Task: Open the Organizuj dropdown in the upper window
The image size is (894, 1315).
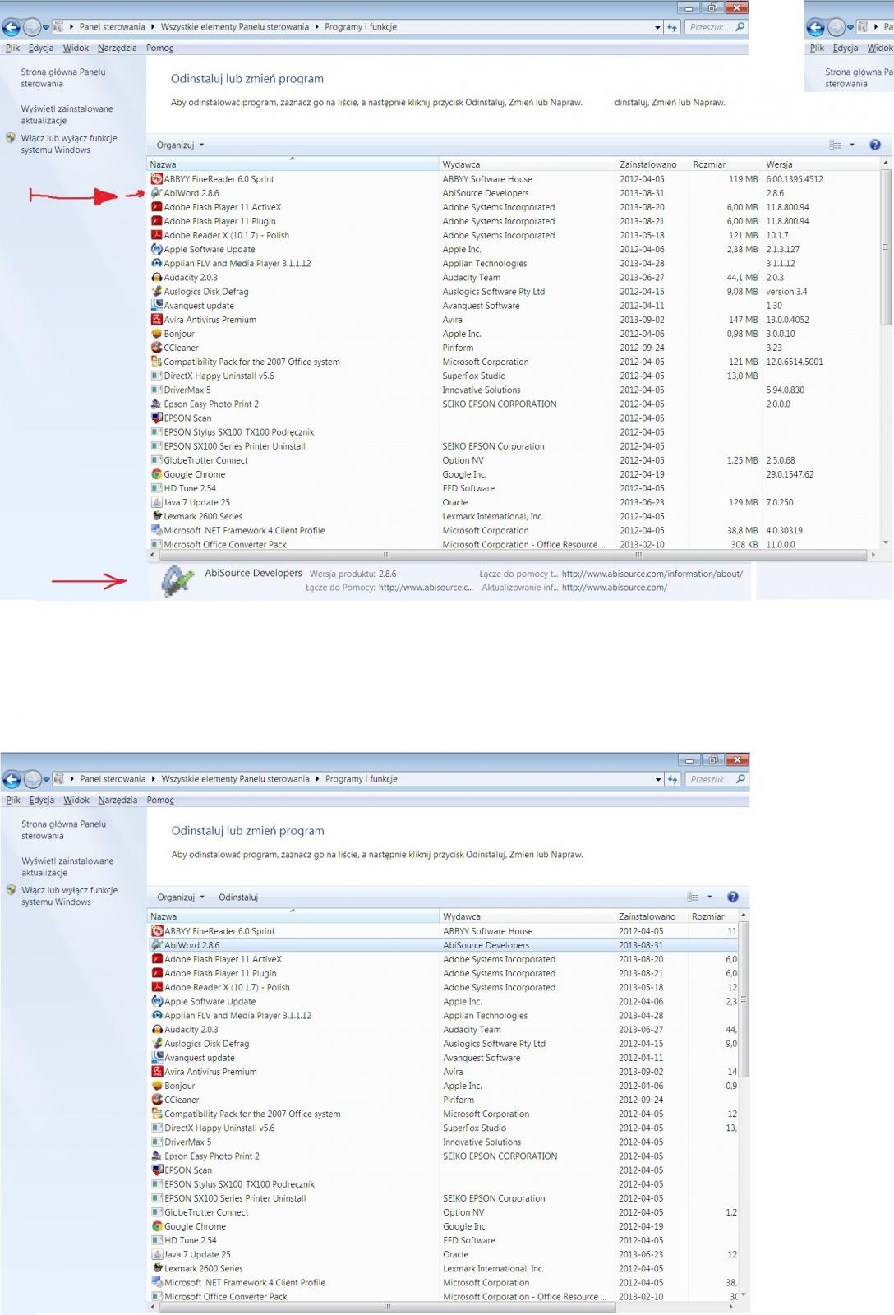Action: coord(180,145)
